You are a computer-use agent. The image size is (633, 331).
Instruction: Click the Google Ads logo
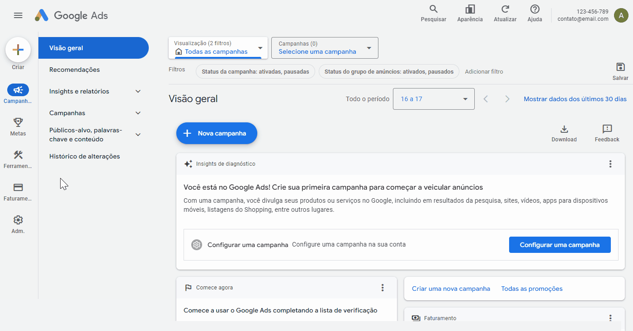(x=71, y=15)
